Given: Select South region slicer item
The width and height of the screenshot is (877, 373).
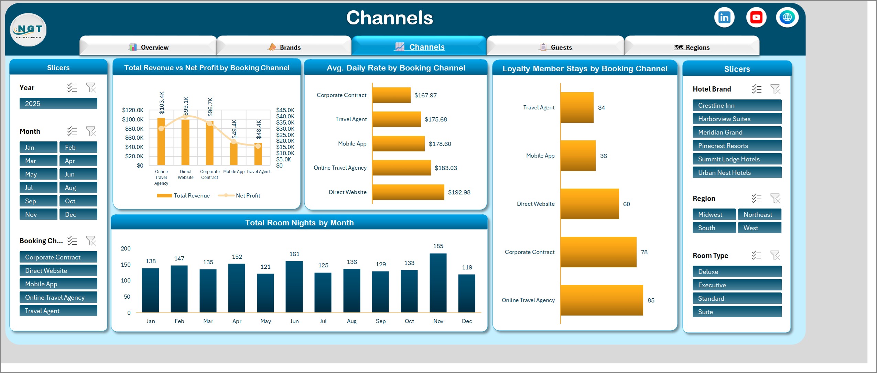Looking at the screenshot, I should pyautogui.click(x=714, y=228).
